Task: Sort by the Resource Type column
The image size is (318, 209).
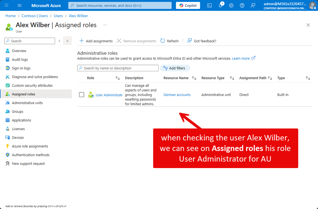Action: (232, 78)
